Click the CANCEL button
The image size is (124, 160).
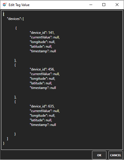[116, 155]
